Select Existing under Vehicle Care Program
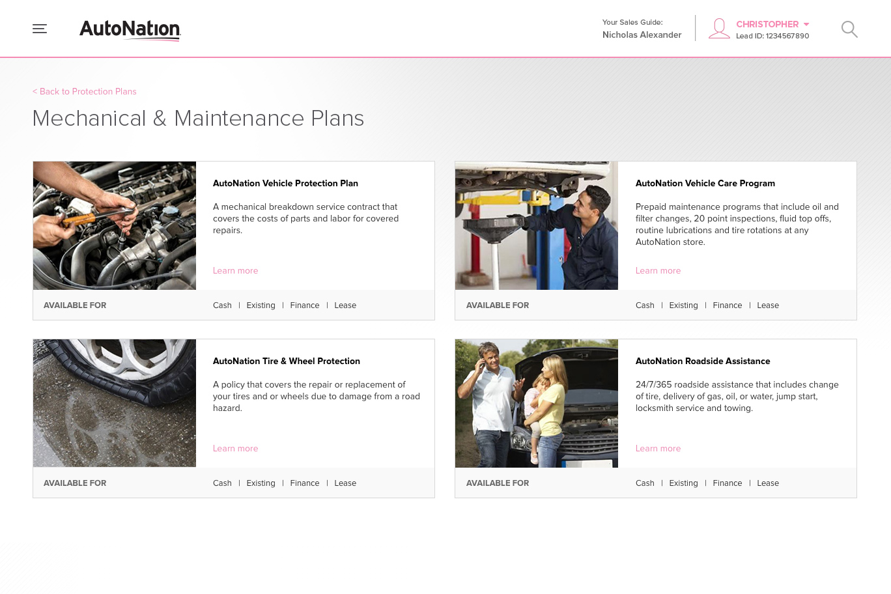Screen dimensions: 891x594 (x=683, y=305)
